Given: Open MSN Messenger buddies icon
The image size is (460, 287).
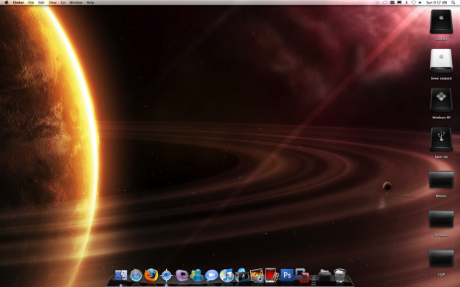Looking at the screenshot, I should (x=196, y=276).
